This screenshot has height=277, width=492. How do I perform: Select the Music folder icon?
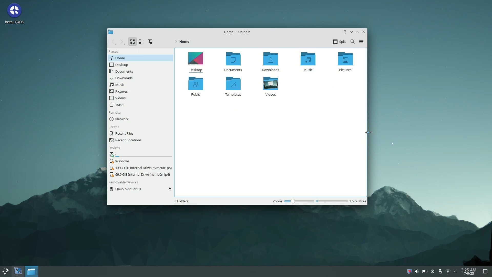tap(308, 59)
